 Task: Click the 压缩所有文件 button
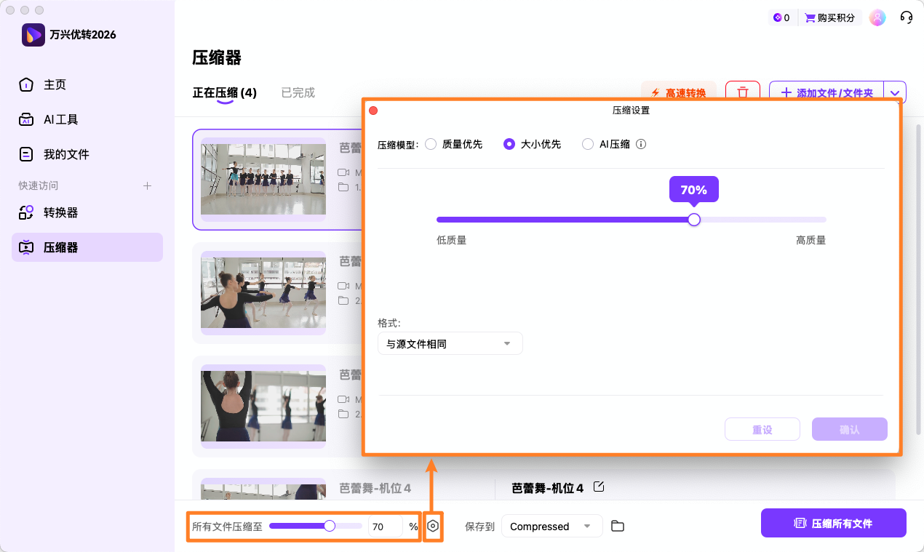click(x=833, y=523)
